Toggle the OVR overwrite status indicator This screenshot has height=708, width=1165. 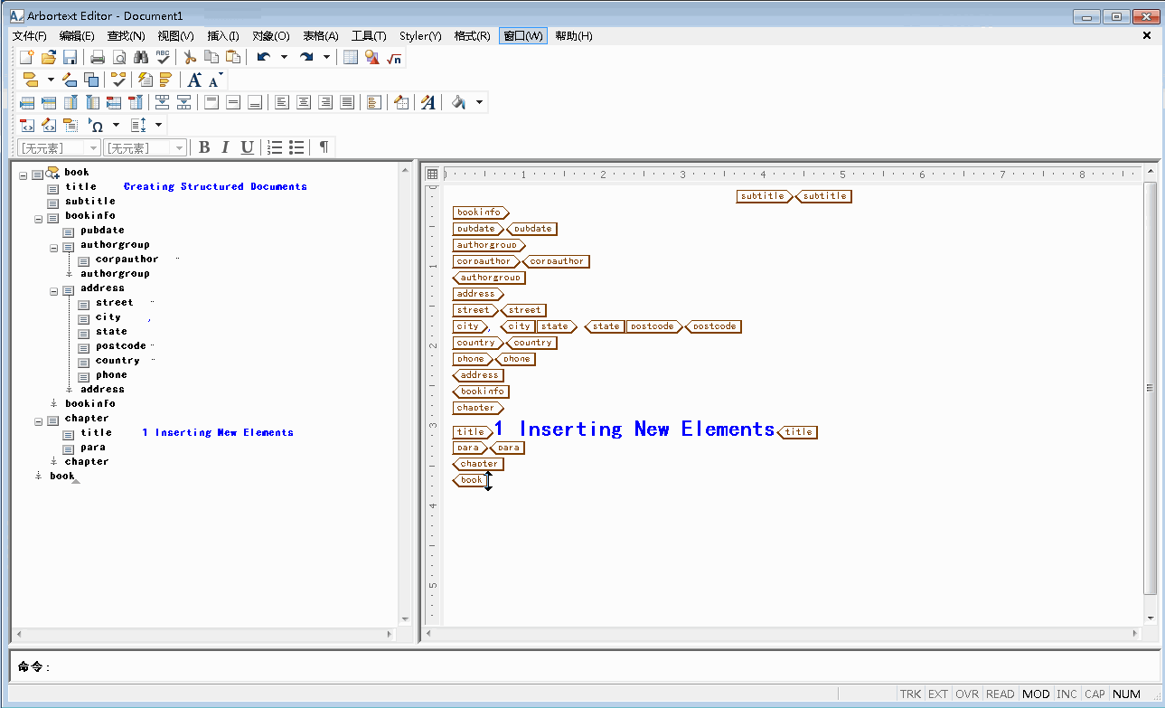click(x=967, y=694)
